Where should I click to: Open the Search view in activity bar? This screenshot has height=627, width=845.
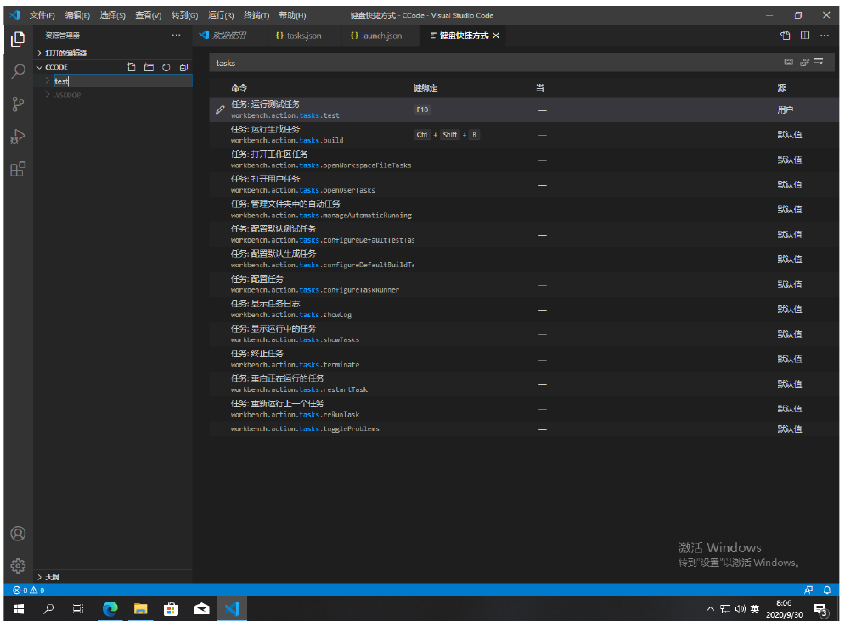pyautogui.click(x=18, y=72)
